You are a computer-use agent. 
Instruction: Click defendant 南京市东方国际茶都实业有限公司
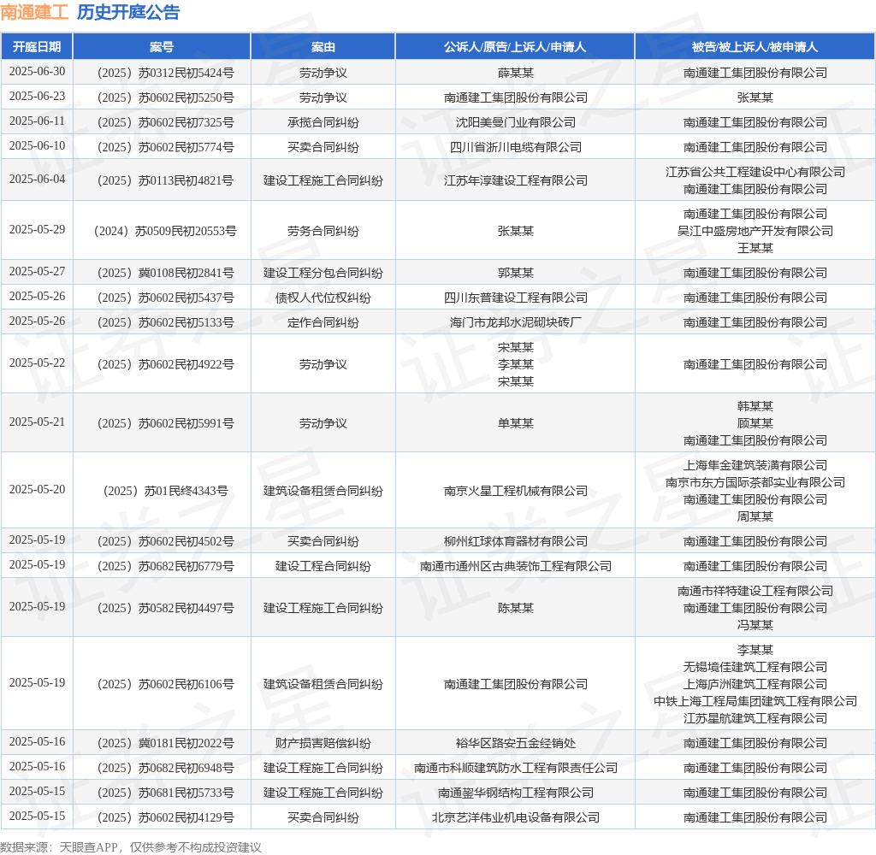[755, 482]
